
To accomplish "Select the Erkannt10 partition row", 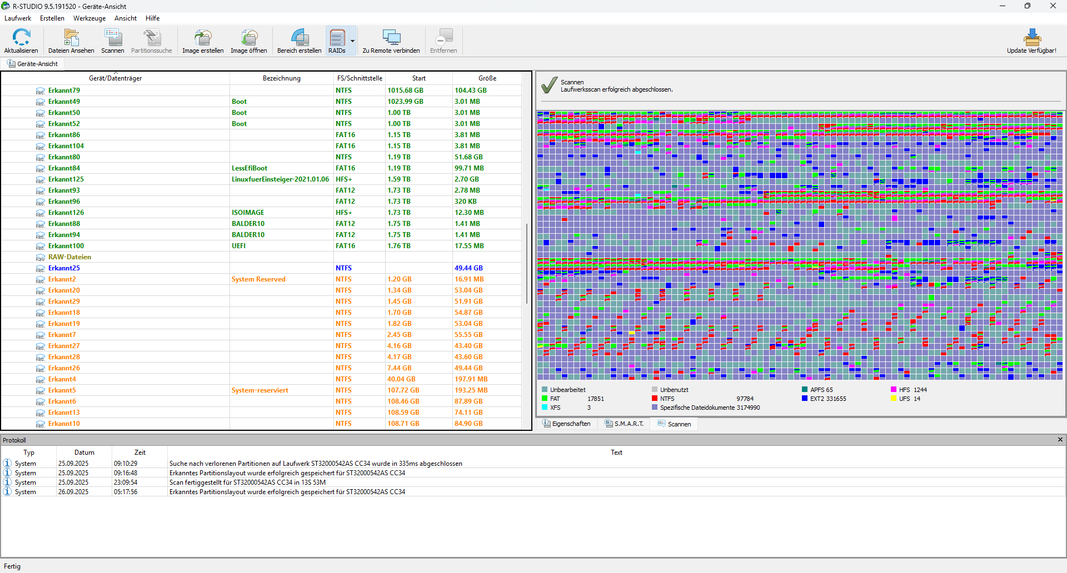I will pyautogui.click(x=261, y=424).
